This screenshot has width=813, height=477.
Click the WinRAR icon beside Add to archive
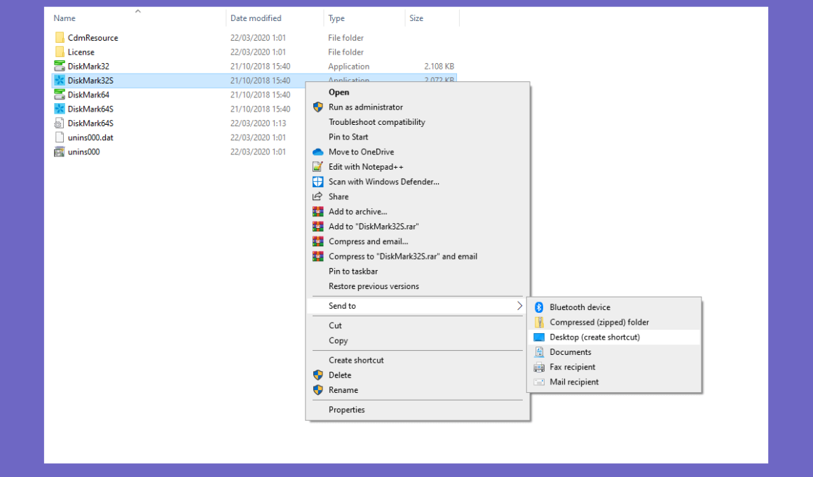click(317, 211)
